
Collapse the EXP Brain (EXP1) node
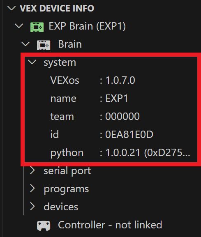[19, 26]
